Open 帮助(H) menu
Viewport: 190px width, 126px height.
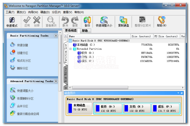(79, 12)
